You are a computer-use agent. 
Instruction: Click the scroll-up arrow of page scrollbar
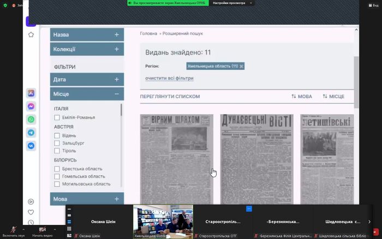point(356,29)
